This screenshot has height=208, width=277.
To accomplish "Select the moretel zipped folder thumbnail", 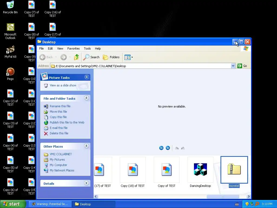I will (x=234, y=172).
